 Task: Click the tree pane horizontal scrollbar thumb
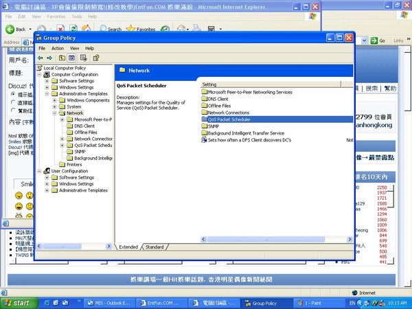point(62,247)
